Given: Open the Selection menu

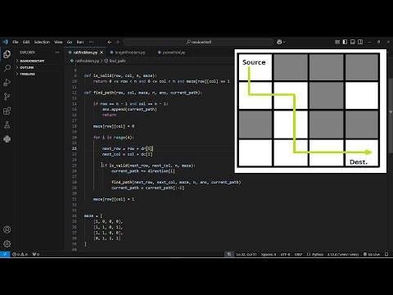Looking at the screenshot, I should [42, 42].
